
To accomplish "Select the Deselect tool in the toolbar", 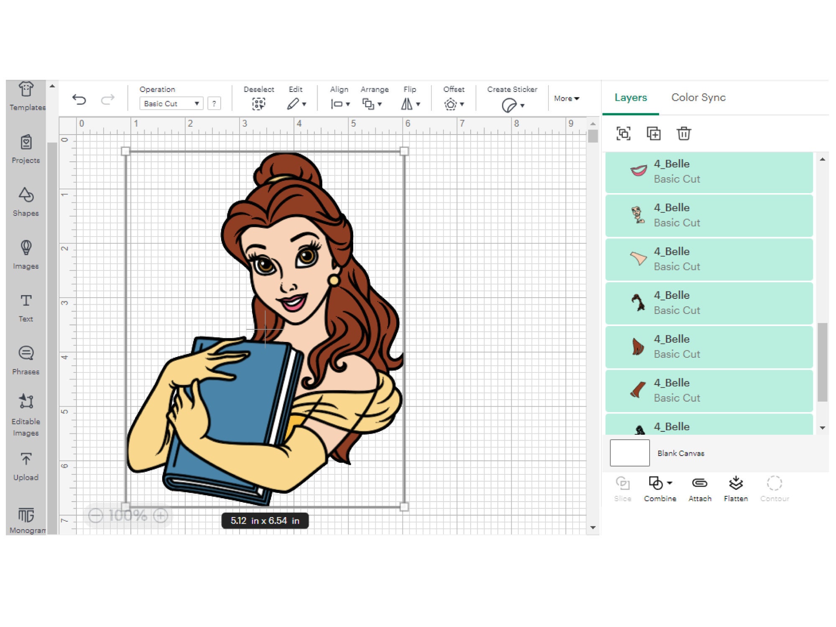I will pos(259,104).
